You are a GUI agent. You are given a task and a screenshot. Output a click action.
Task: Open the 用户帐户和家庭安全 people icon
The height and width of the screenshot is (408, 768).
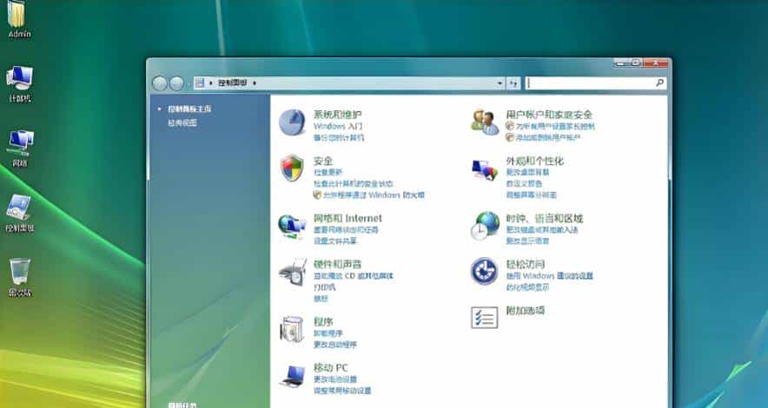point(485,122)
